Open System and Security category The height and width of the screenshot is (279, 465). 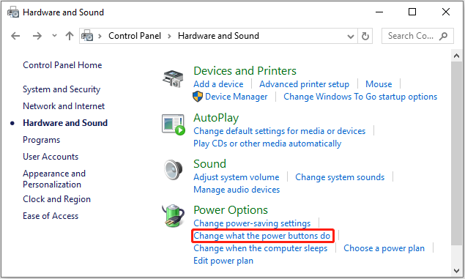coord(62,89)
